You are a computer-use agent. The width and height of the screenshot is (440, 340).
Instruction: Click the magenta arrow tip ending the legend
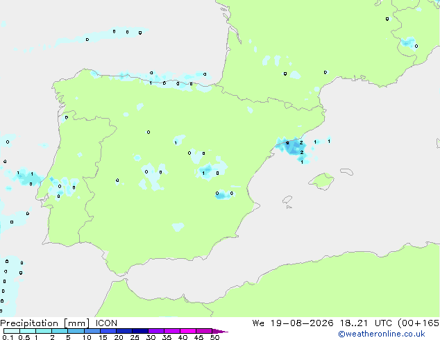pyautogui.click(x=220, y=331)
